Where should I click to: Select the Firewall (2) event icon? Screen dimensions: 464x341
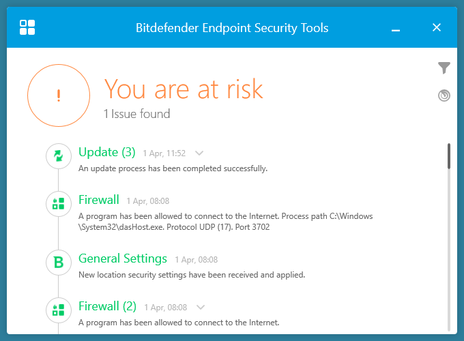click(x=59, y=310)
